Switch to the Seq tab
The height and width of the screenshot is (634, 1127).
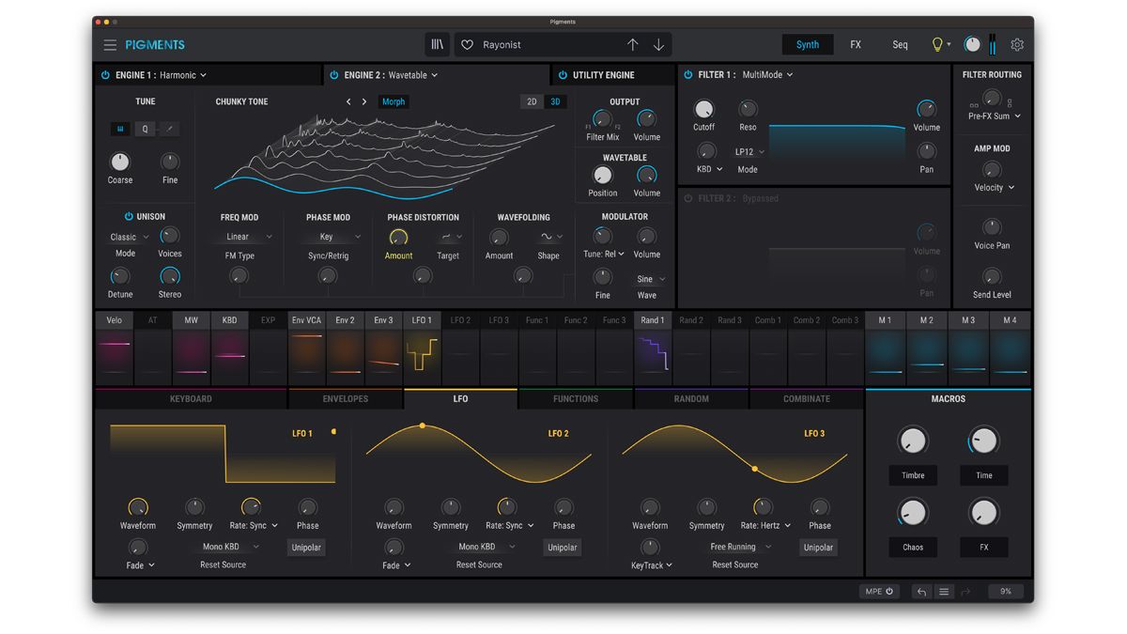coord(900,44)
